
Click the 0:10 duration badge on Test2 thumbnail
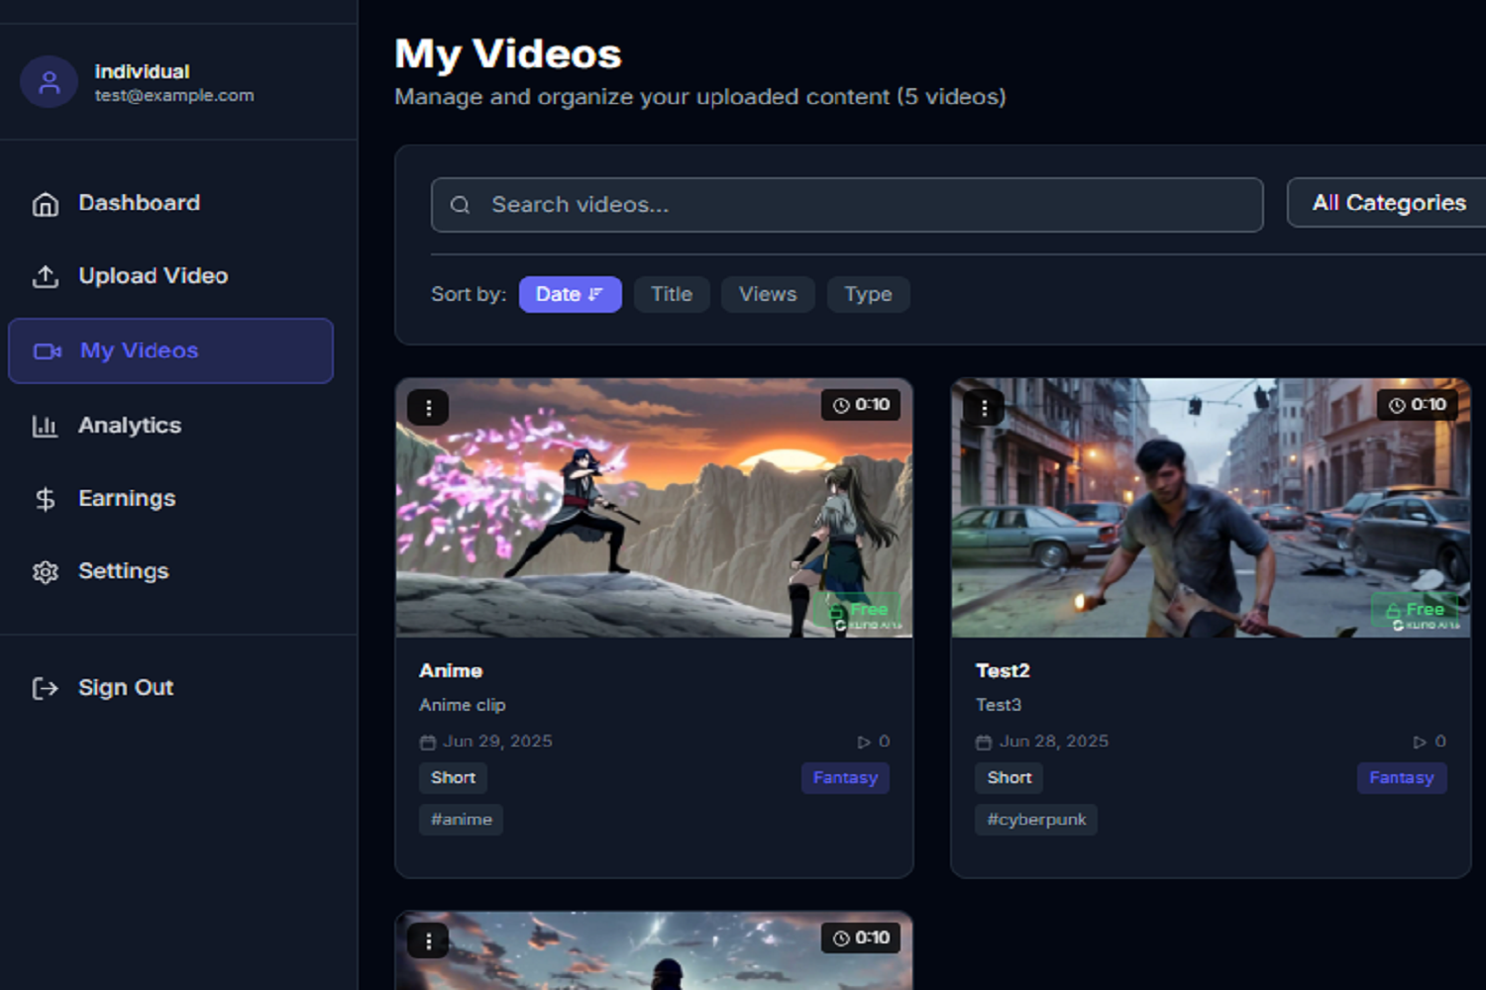click(x=1417, y=405)
